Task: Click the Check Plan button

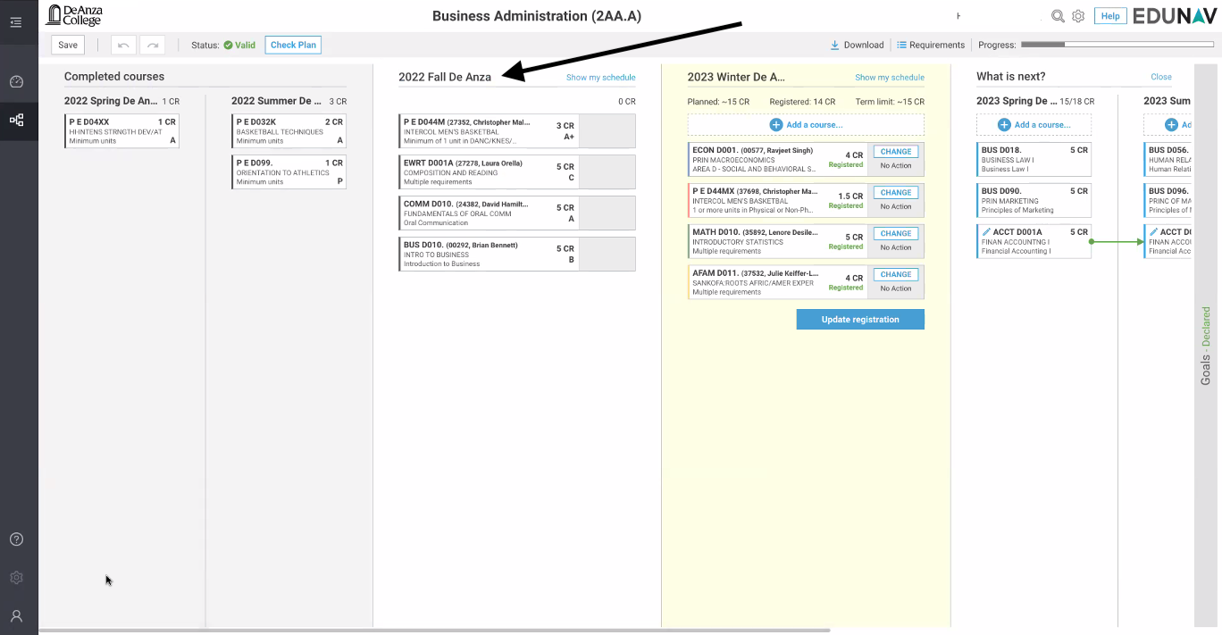Action: 293,45
